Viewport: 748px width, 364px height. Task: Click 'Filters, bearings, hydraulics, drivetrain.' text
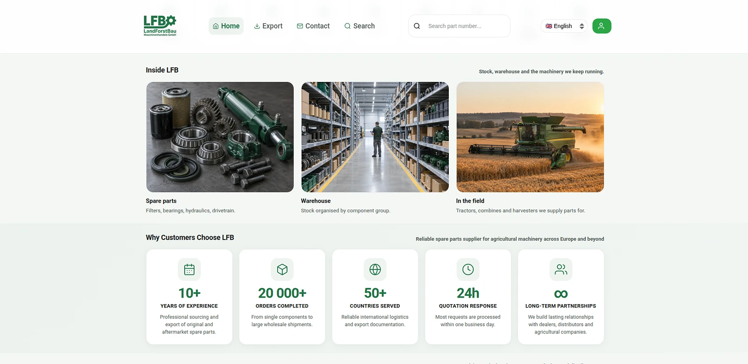(191, 211)
